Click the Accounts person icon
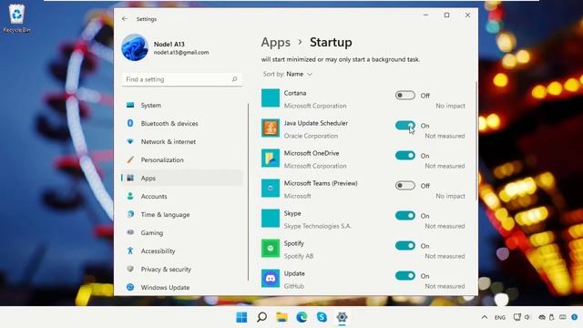The height and width of the screenshot is (328, 583). [x=130, y=196]
